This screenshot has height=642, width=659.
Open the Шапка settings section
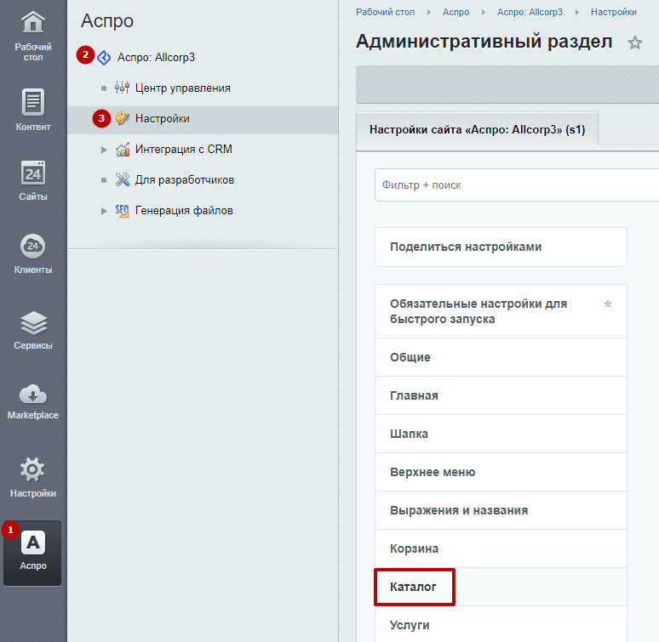(x=501, y=434)
